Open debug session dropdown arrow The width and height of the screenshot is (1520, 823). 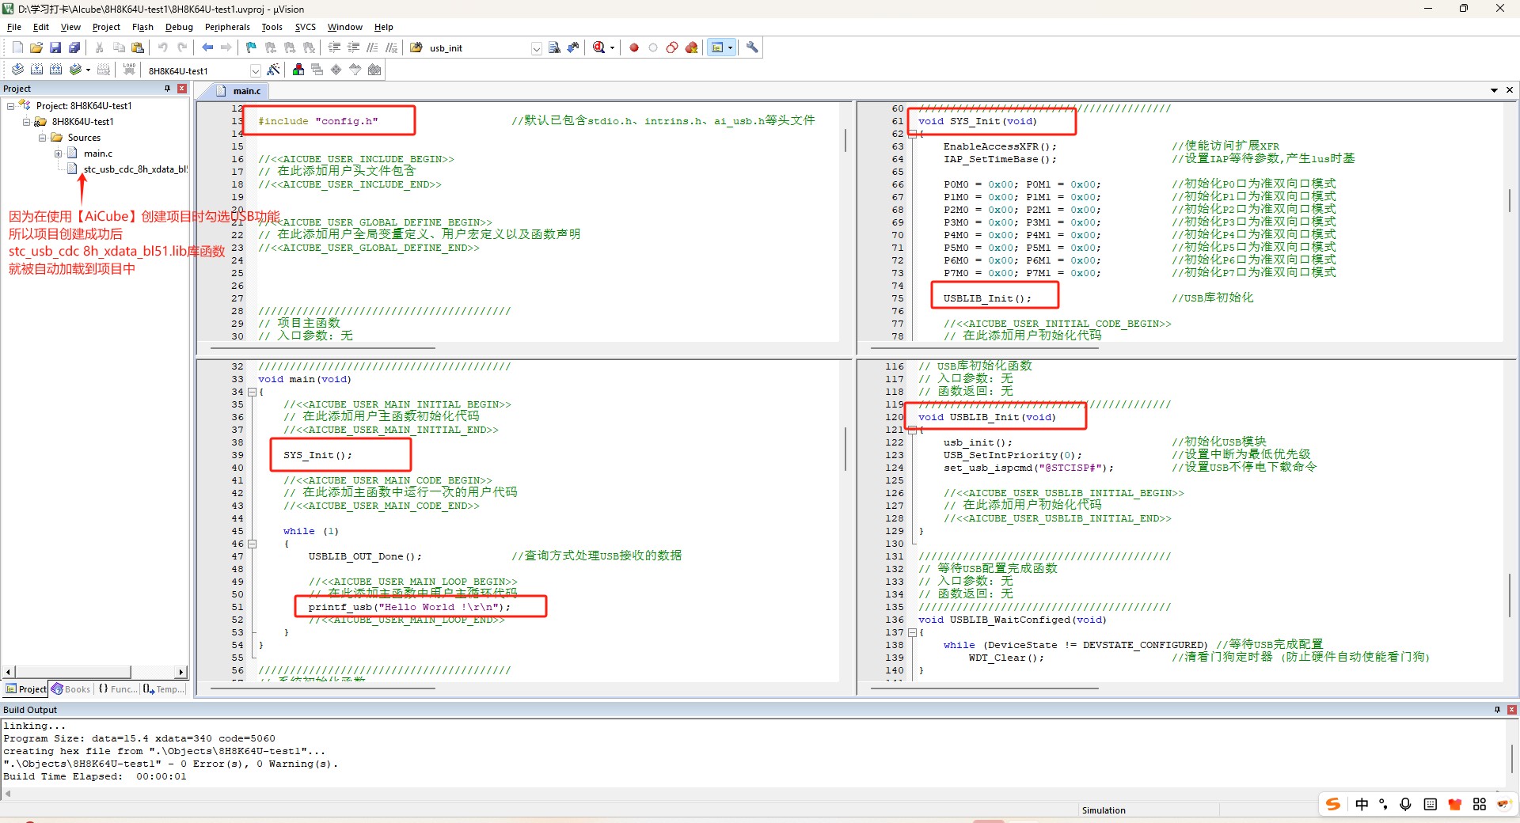coord(612,48)
